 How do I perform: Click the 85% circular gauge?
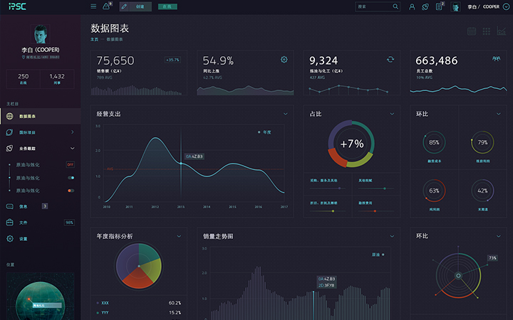[434, 142]
